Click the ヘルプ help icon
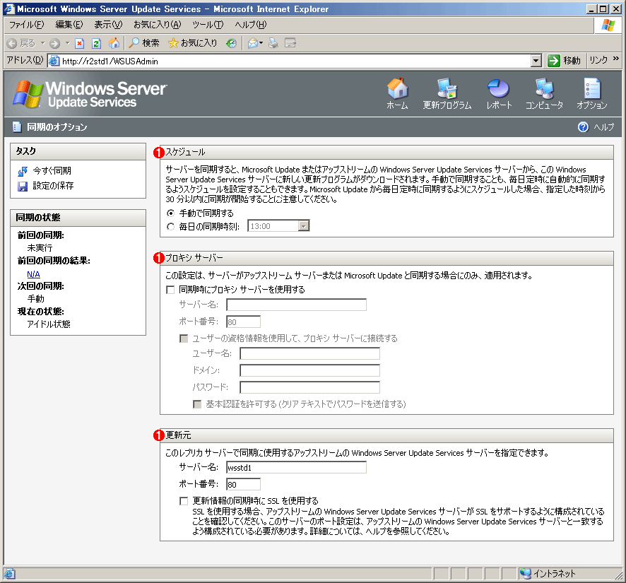 [583, 127]
